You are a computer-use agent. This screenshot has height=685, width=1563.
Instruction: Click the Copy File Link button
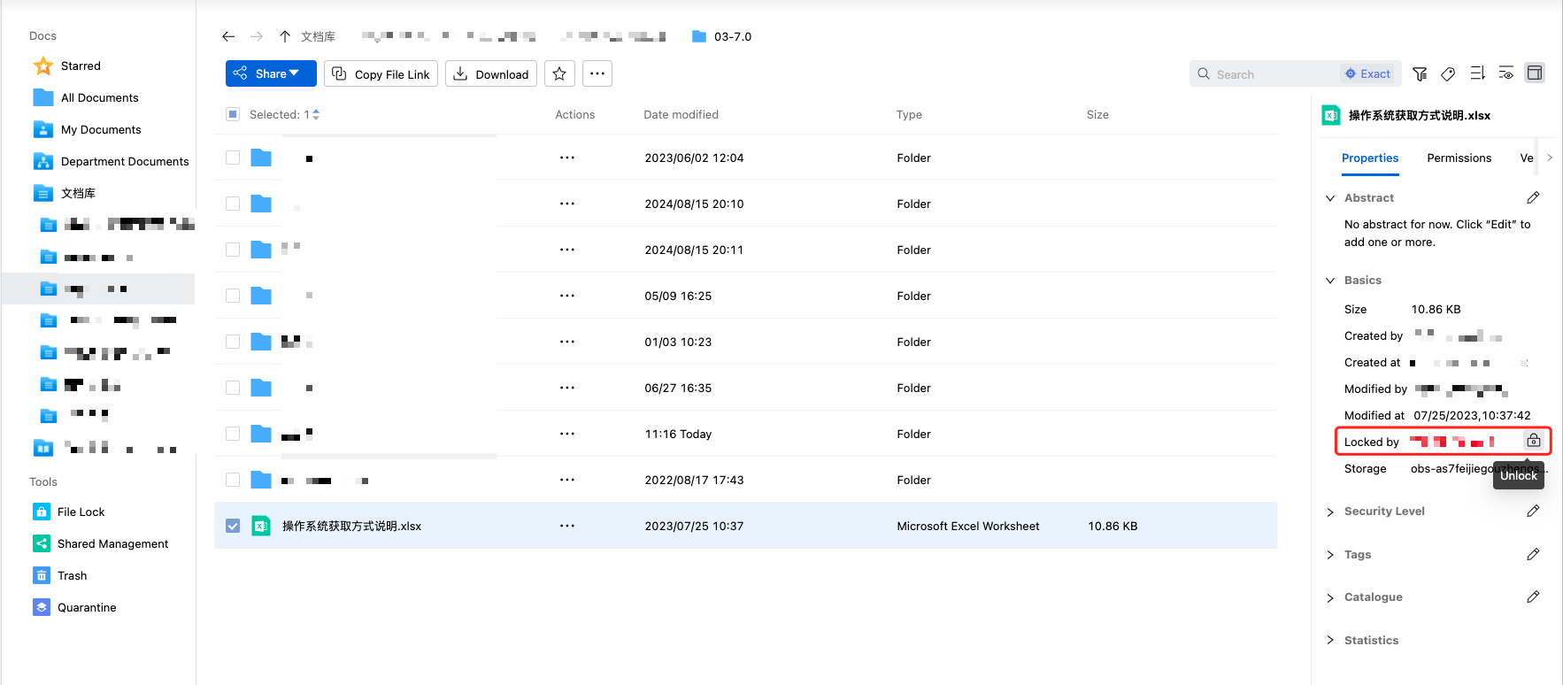[381, 74]
